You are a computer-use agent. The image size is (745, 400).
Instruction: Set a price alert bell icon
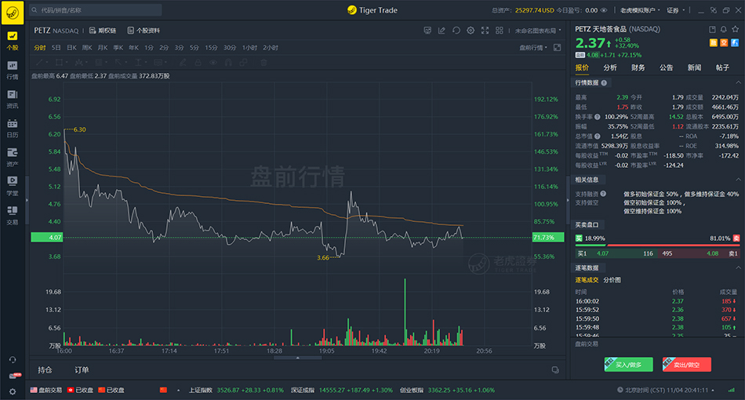[724, 29]
